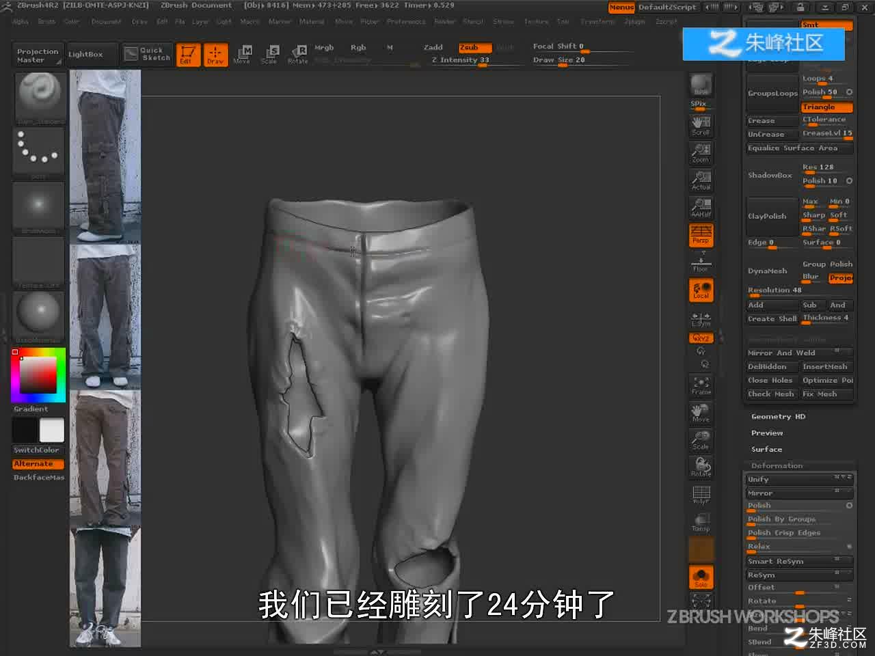
Task: Click the GroupsLoops button
Action: click(772, 93)
